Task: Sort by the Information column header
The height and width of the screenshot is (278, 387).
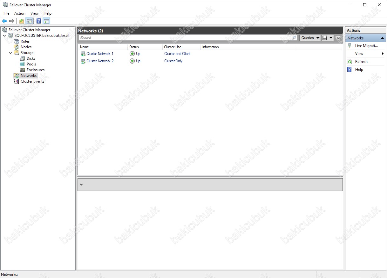Action: (248, 47)
